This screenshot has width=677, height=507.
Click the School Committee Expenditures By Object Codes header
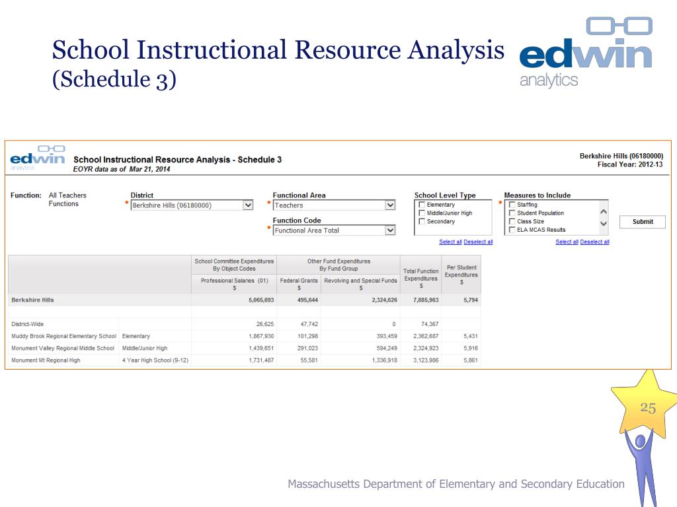(234, 265)
